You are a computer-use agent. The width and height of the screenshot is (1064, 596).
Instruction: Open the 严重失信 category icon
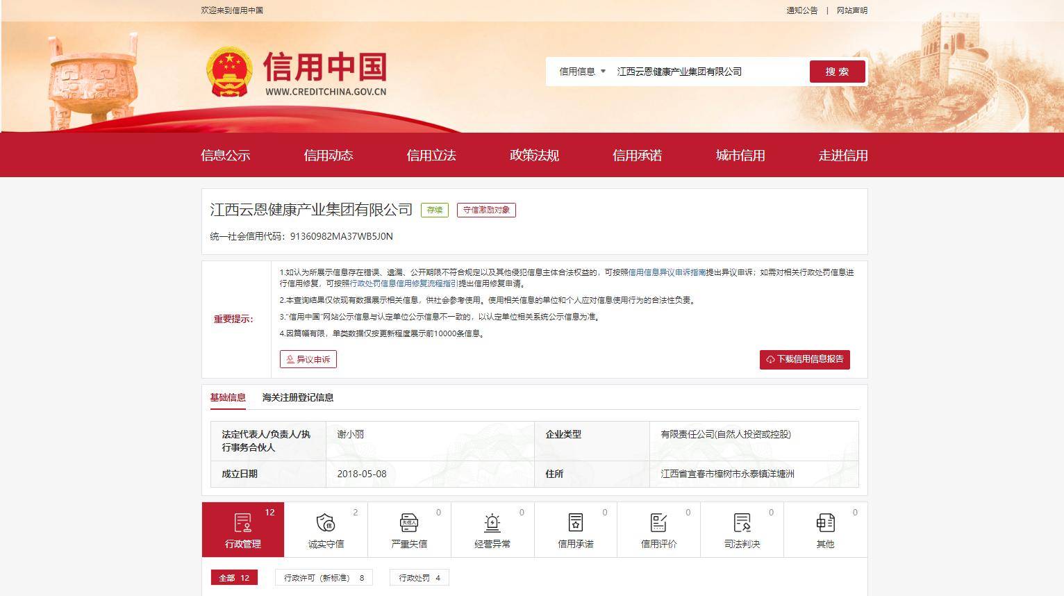[x=409, y=522]
